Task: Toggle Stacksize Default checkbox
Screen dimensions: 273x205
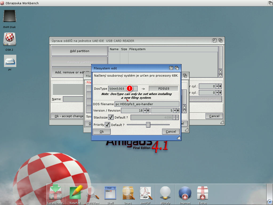Action: [111, 117]
